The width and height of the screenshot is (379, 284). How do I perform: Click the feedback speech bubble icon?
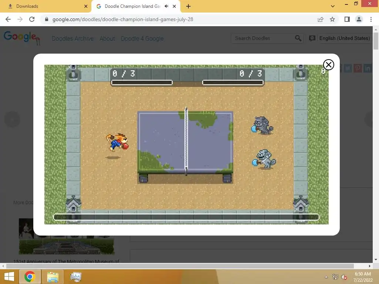pyautogui.click(x=312, y=38)
